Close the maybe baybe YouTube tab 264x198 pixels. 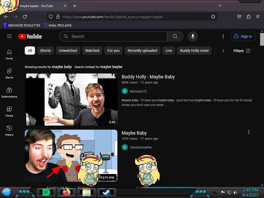[65, 6]
